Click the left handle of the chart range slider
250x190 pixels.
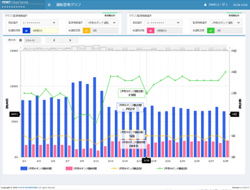[x=21, y=48]
